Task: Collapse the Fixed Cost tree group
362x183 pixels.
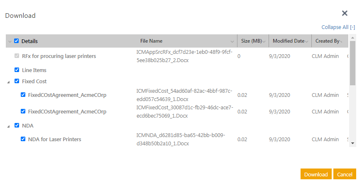Action: [x=9, y=82]
